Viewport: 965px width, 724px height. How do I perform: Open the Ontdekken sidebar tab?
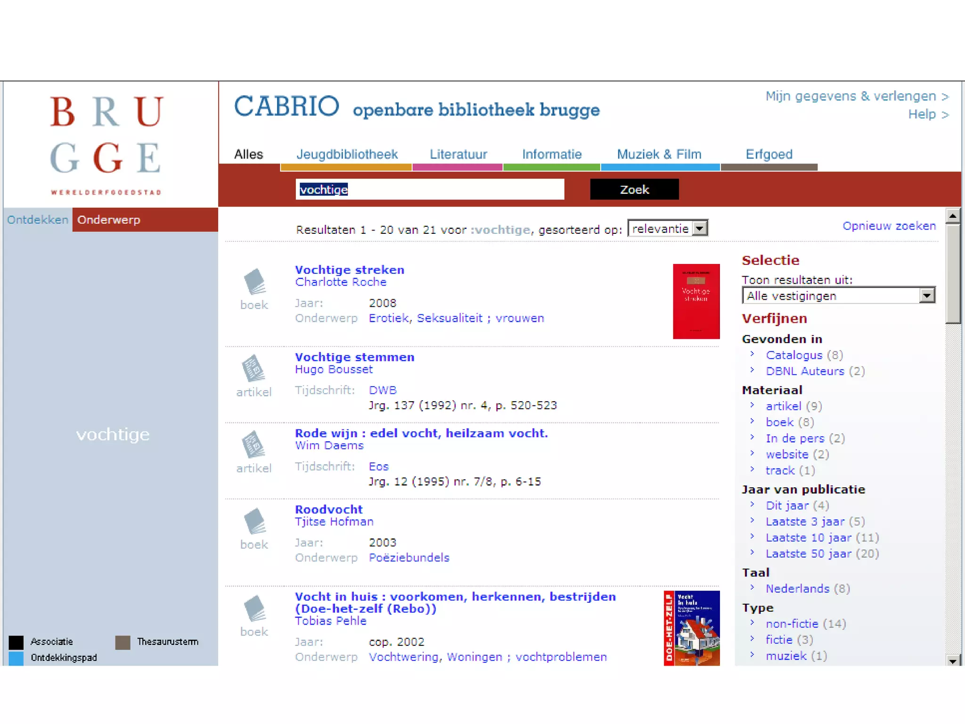pos(38,220)
